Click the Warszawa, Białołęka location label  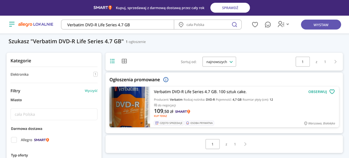pos(319,123)
